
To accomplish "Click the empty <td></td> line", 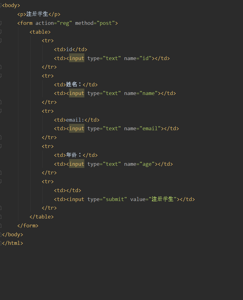I will (67, 190).
